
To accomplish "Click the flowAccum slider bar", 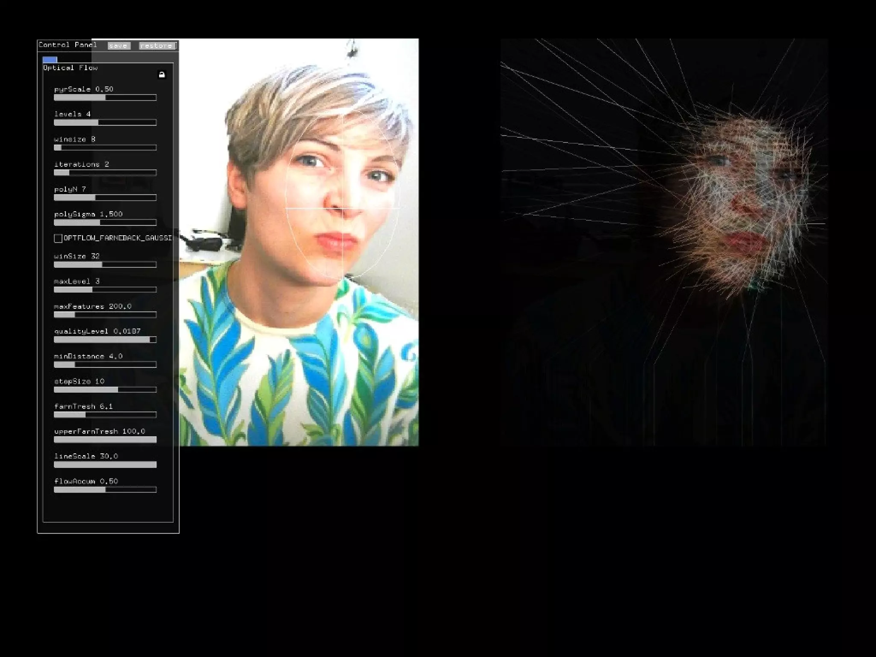I will (105, 490).
